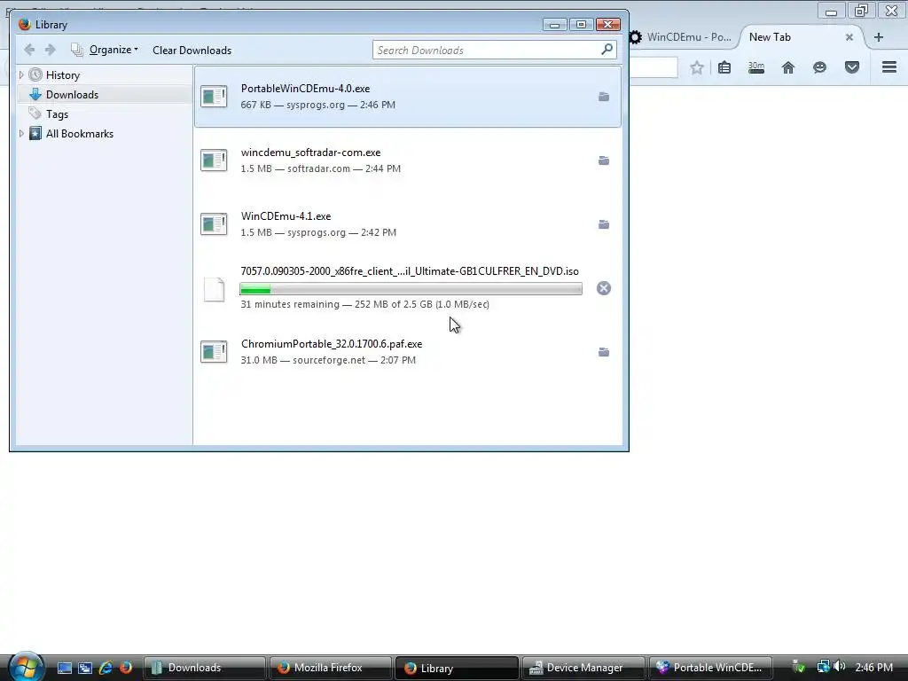Click the wincdemu_softradar-com.exe file icon
The height and width of the screenshot is (681, 908).
(214, 160)
